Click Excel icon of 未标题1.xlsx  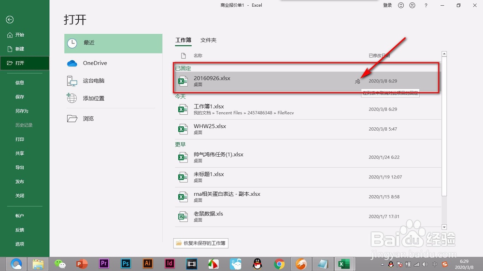point(183,177)
